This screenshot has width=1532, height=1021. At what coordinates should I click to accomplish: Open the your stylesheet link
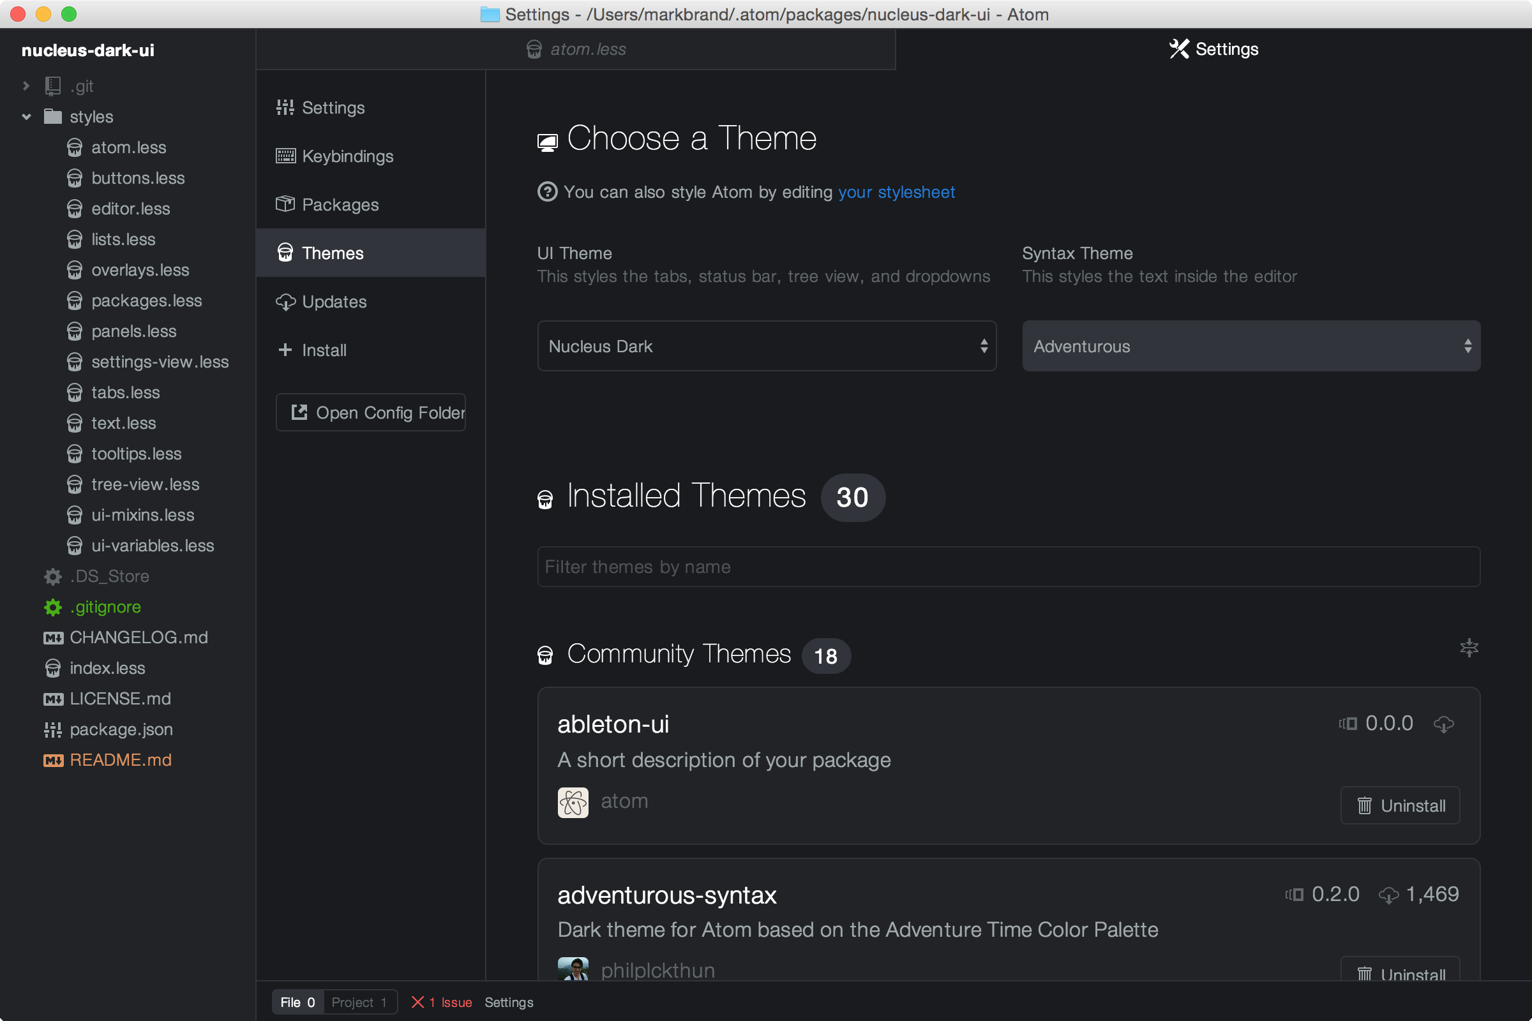[x=896, y=192]
